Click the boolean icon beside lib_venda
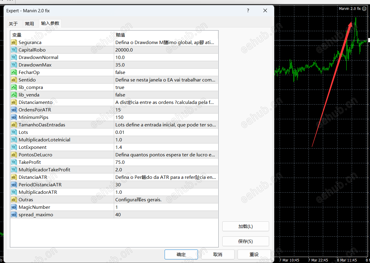The image size is (370, 263). click(14, 95)
